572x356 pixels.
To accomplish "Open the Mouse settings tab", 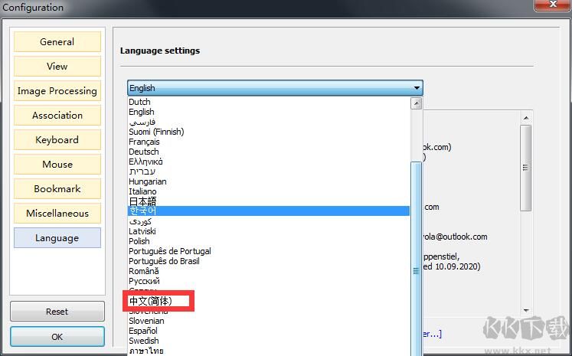I will pyautogui.click(x=57, y=164).
